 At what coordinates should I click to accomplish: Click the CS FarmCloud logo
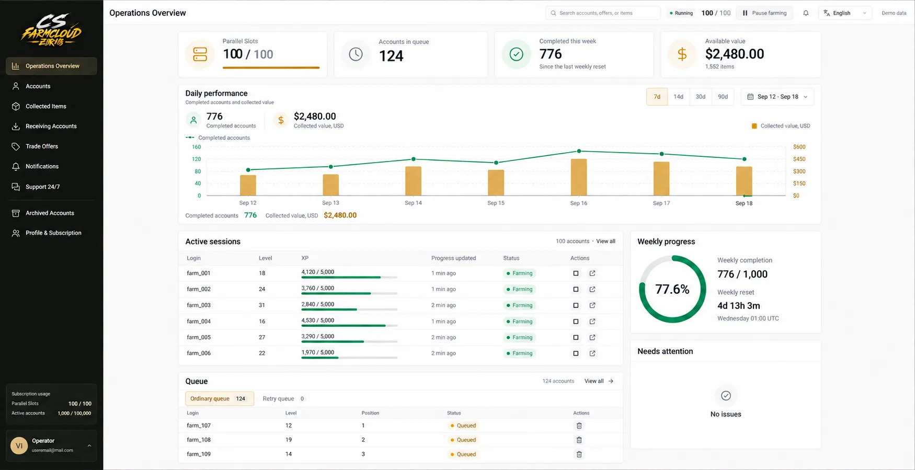[x=51, y=30]
